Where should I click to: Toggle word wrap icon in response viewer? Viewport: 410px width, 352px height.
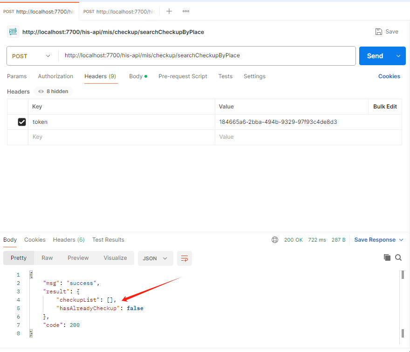tap(184, 258)
